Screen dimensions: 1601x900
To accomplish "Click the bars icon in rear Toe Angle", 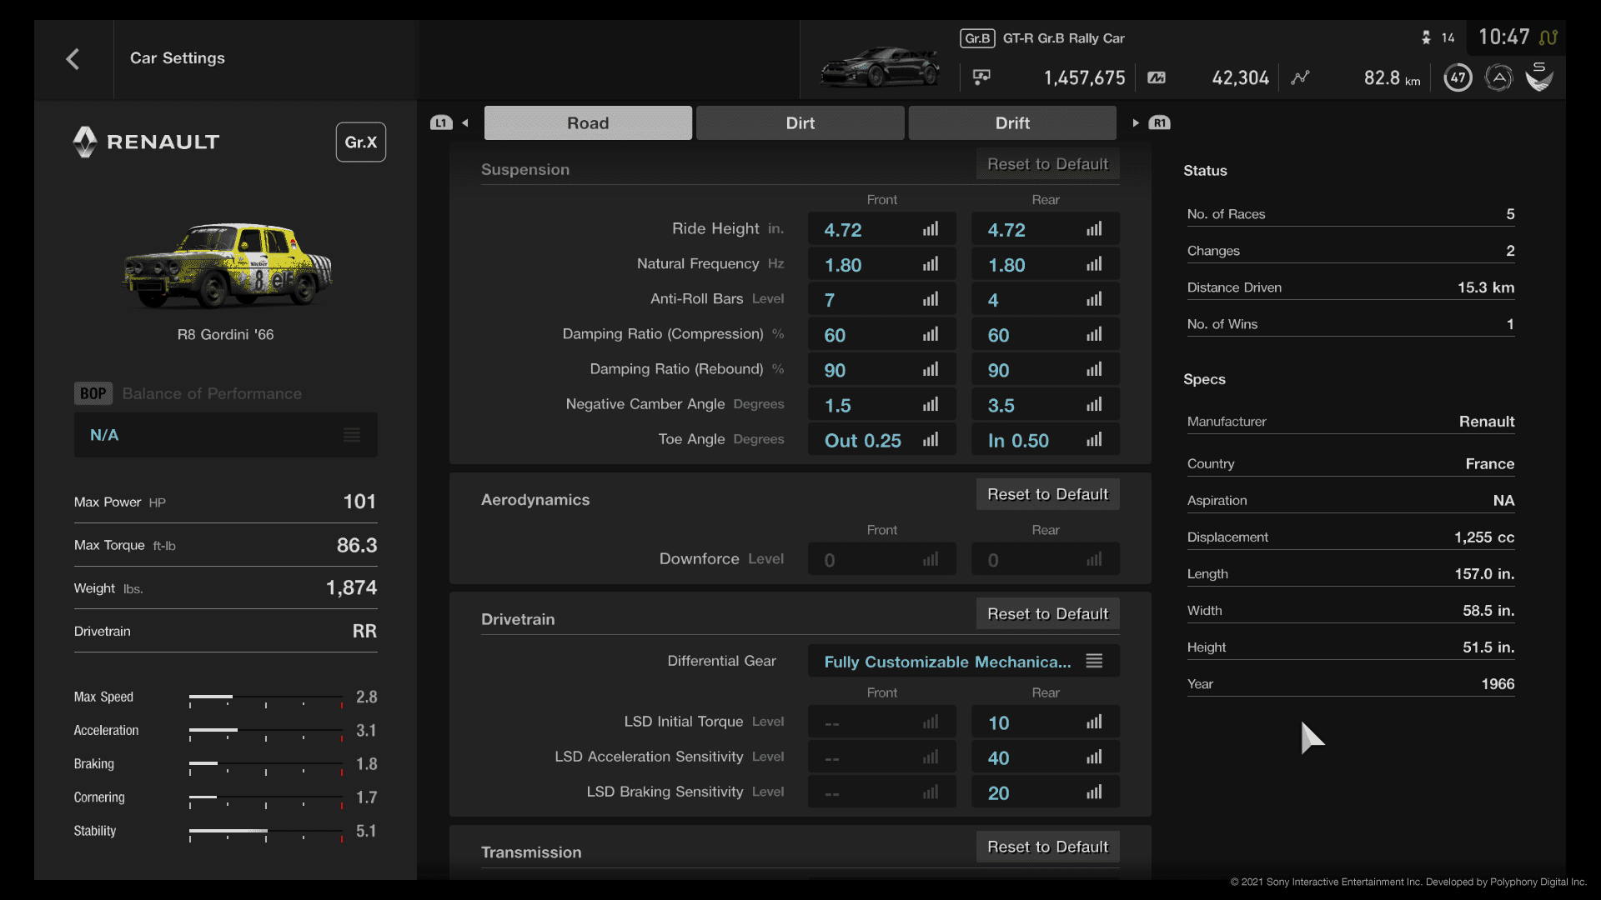I will click(x=1094, y=440).
